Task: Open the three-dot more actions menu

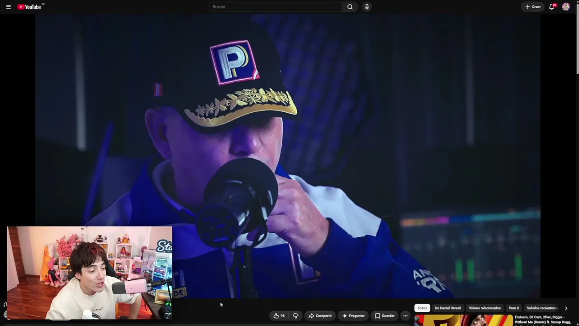Action: click(x=405, y=316)
